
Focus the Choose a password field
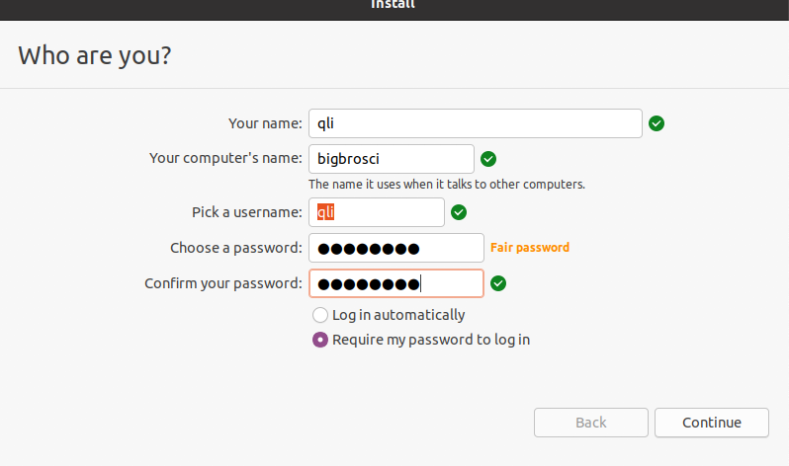(x=395, y=248)
